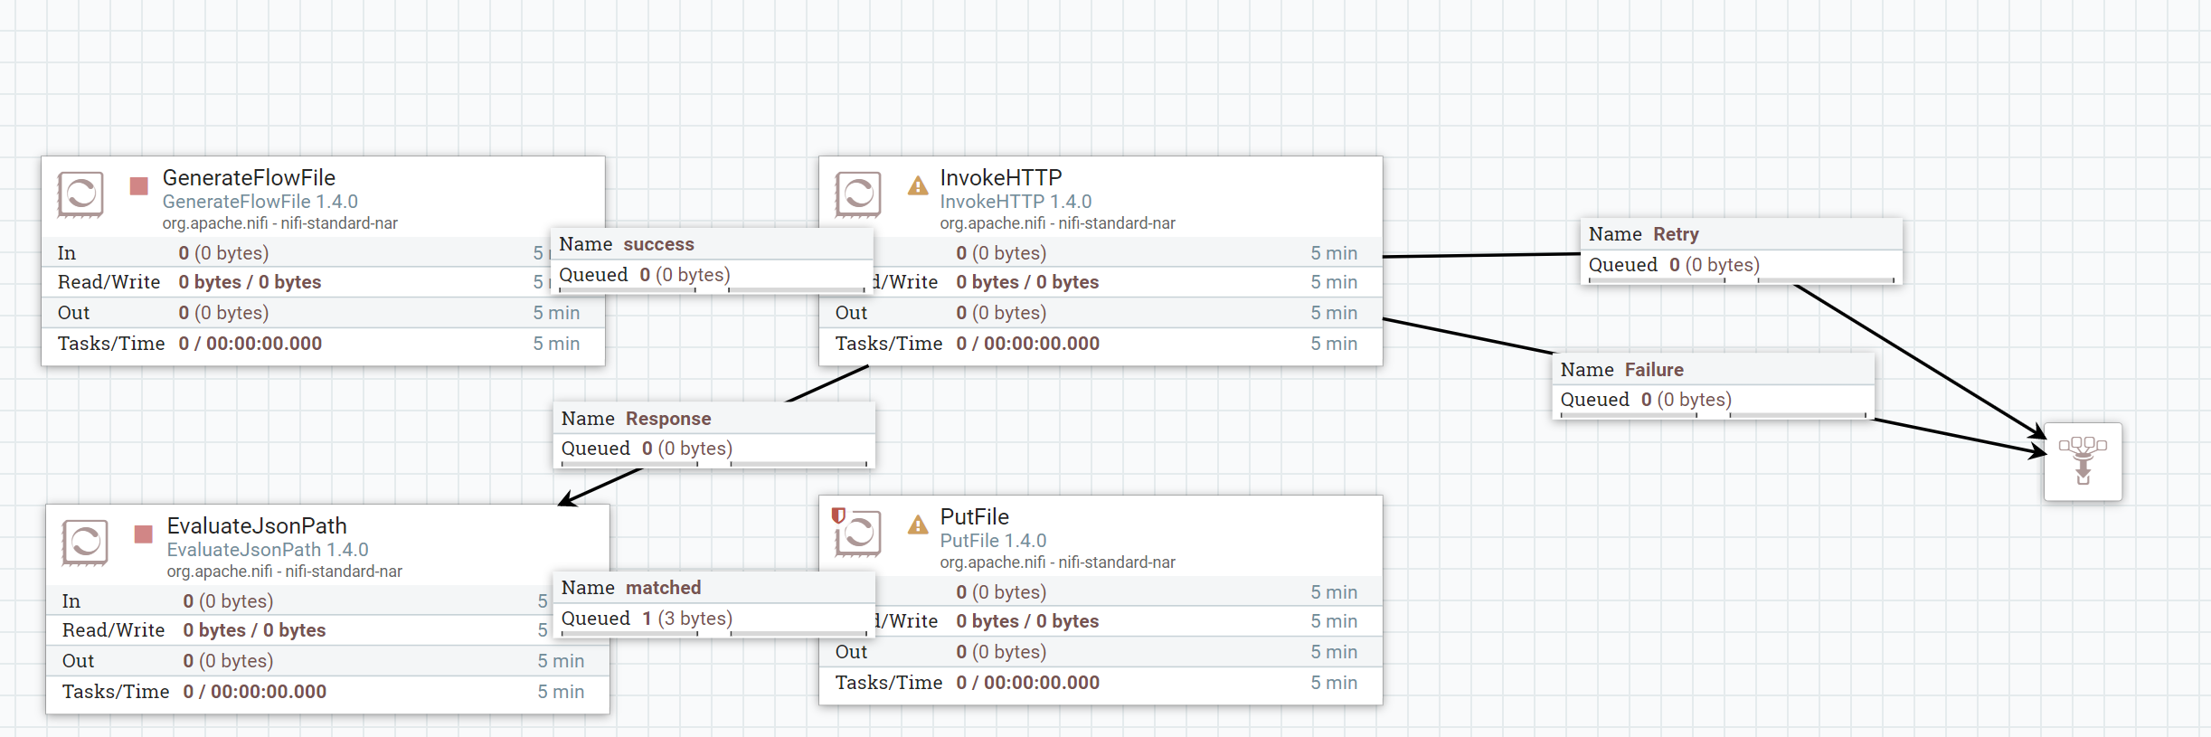Click the Tasks/Time row of PutFile
2211x737 pixels.
click(1101, 683)
